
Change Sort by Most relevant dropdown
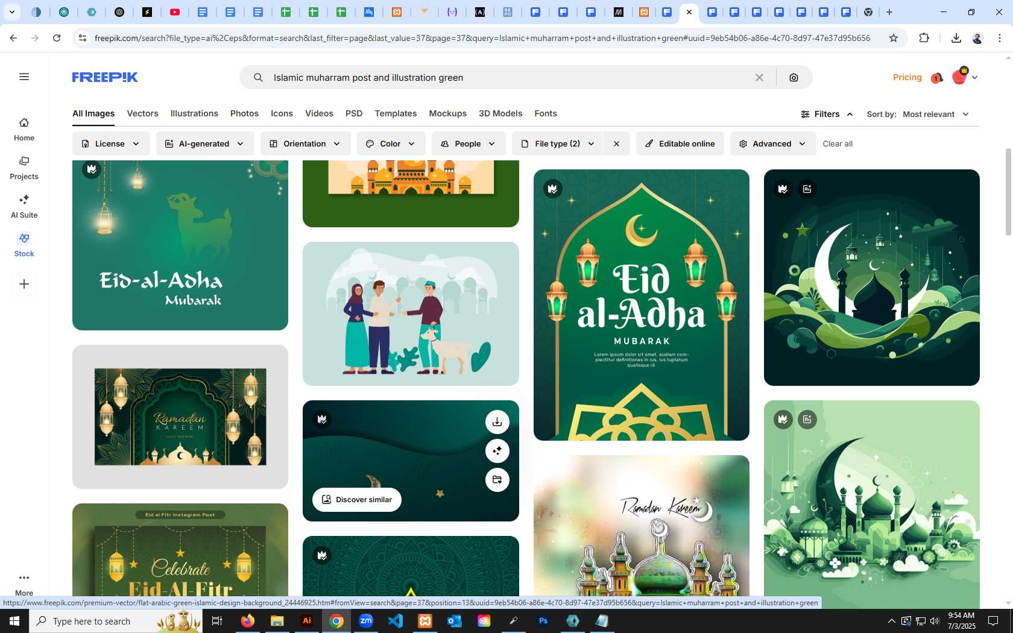click(x=936, y=114)
